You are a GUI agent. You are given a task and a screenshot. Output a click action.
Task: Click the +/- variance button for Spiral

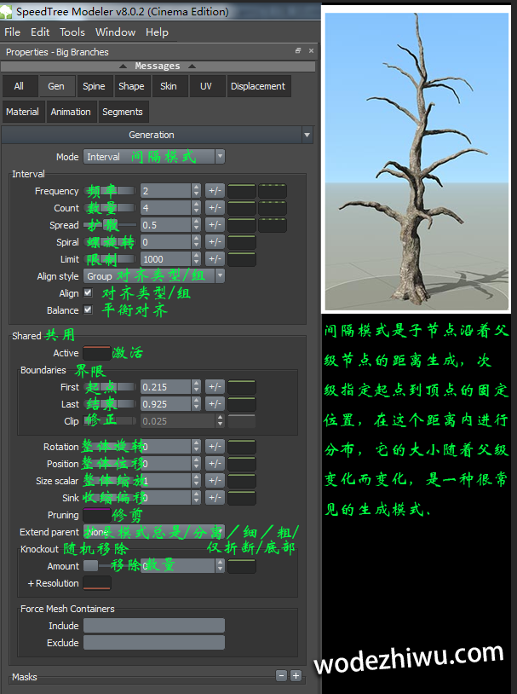[x=215, y=242]
